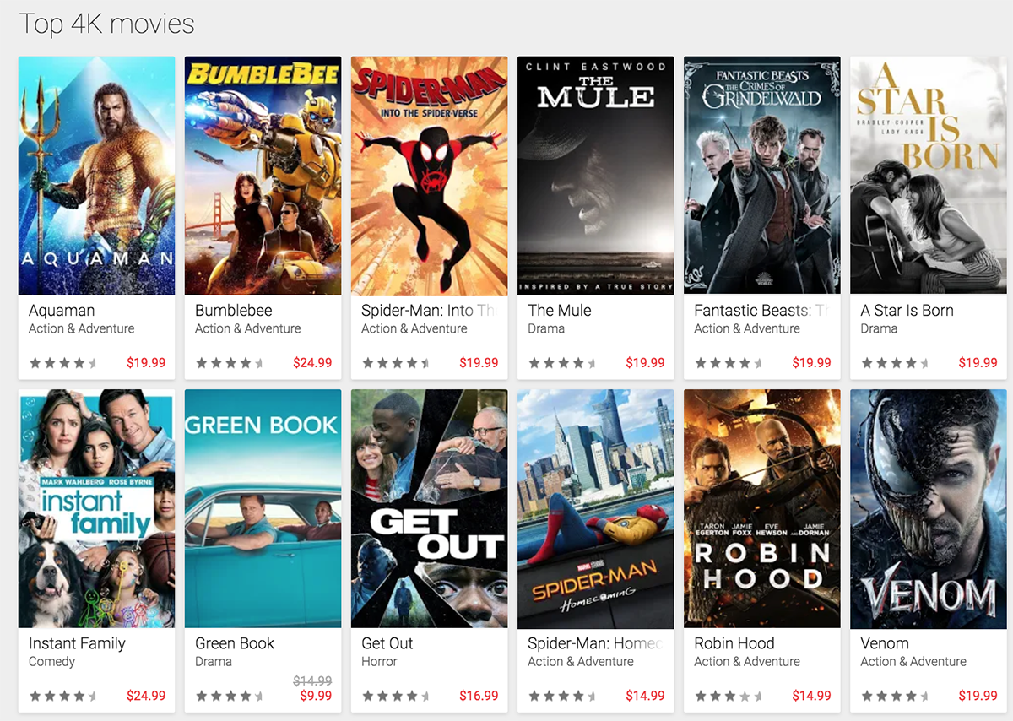The height and width of the screenshot is (721, 1013).
Task: Open The Mule title link
Action: click(560, 311)
